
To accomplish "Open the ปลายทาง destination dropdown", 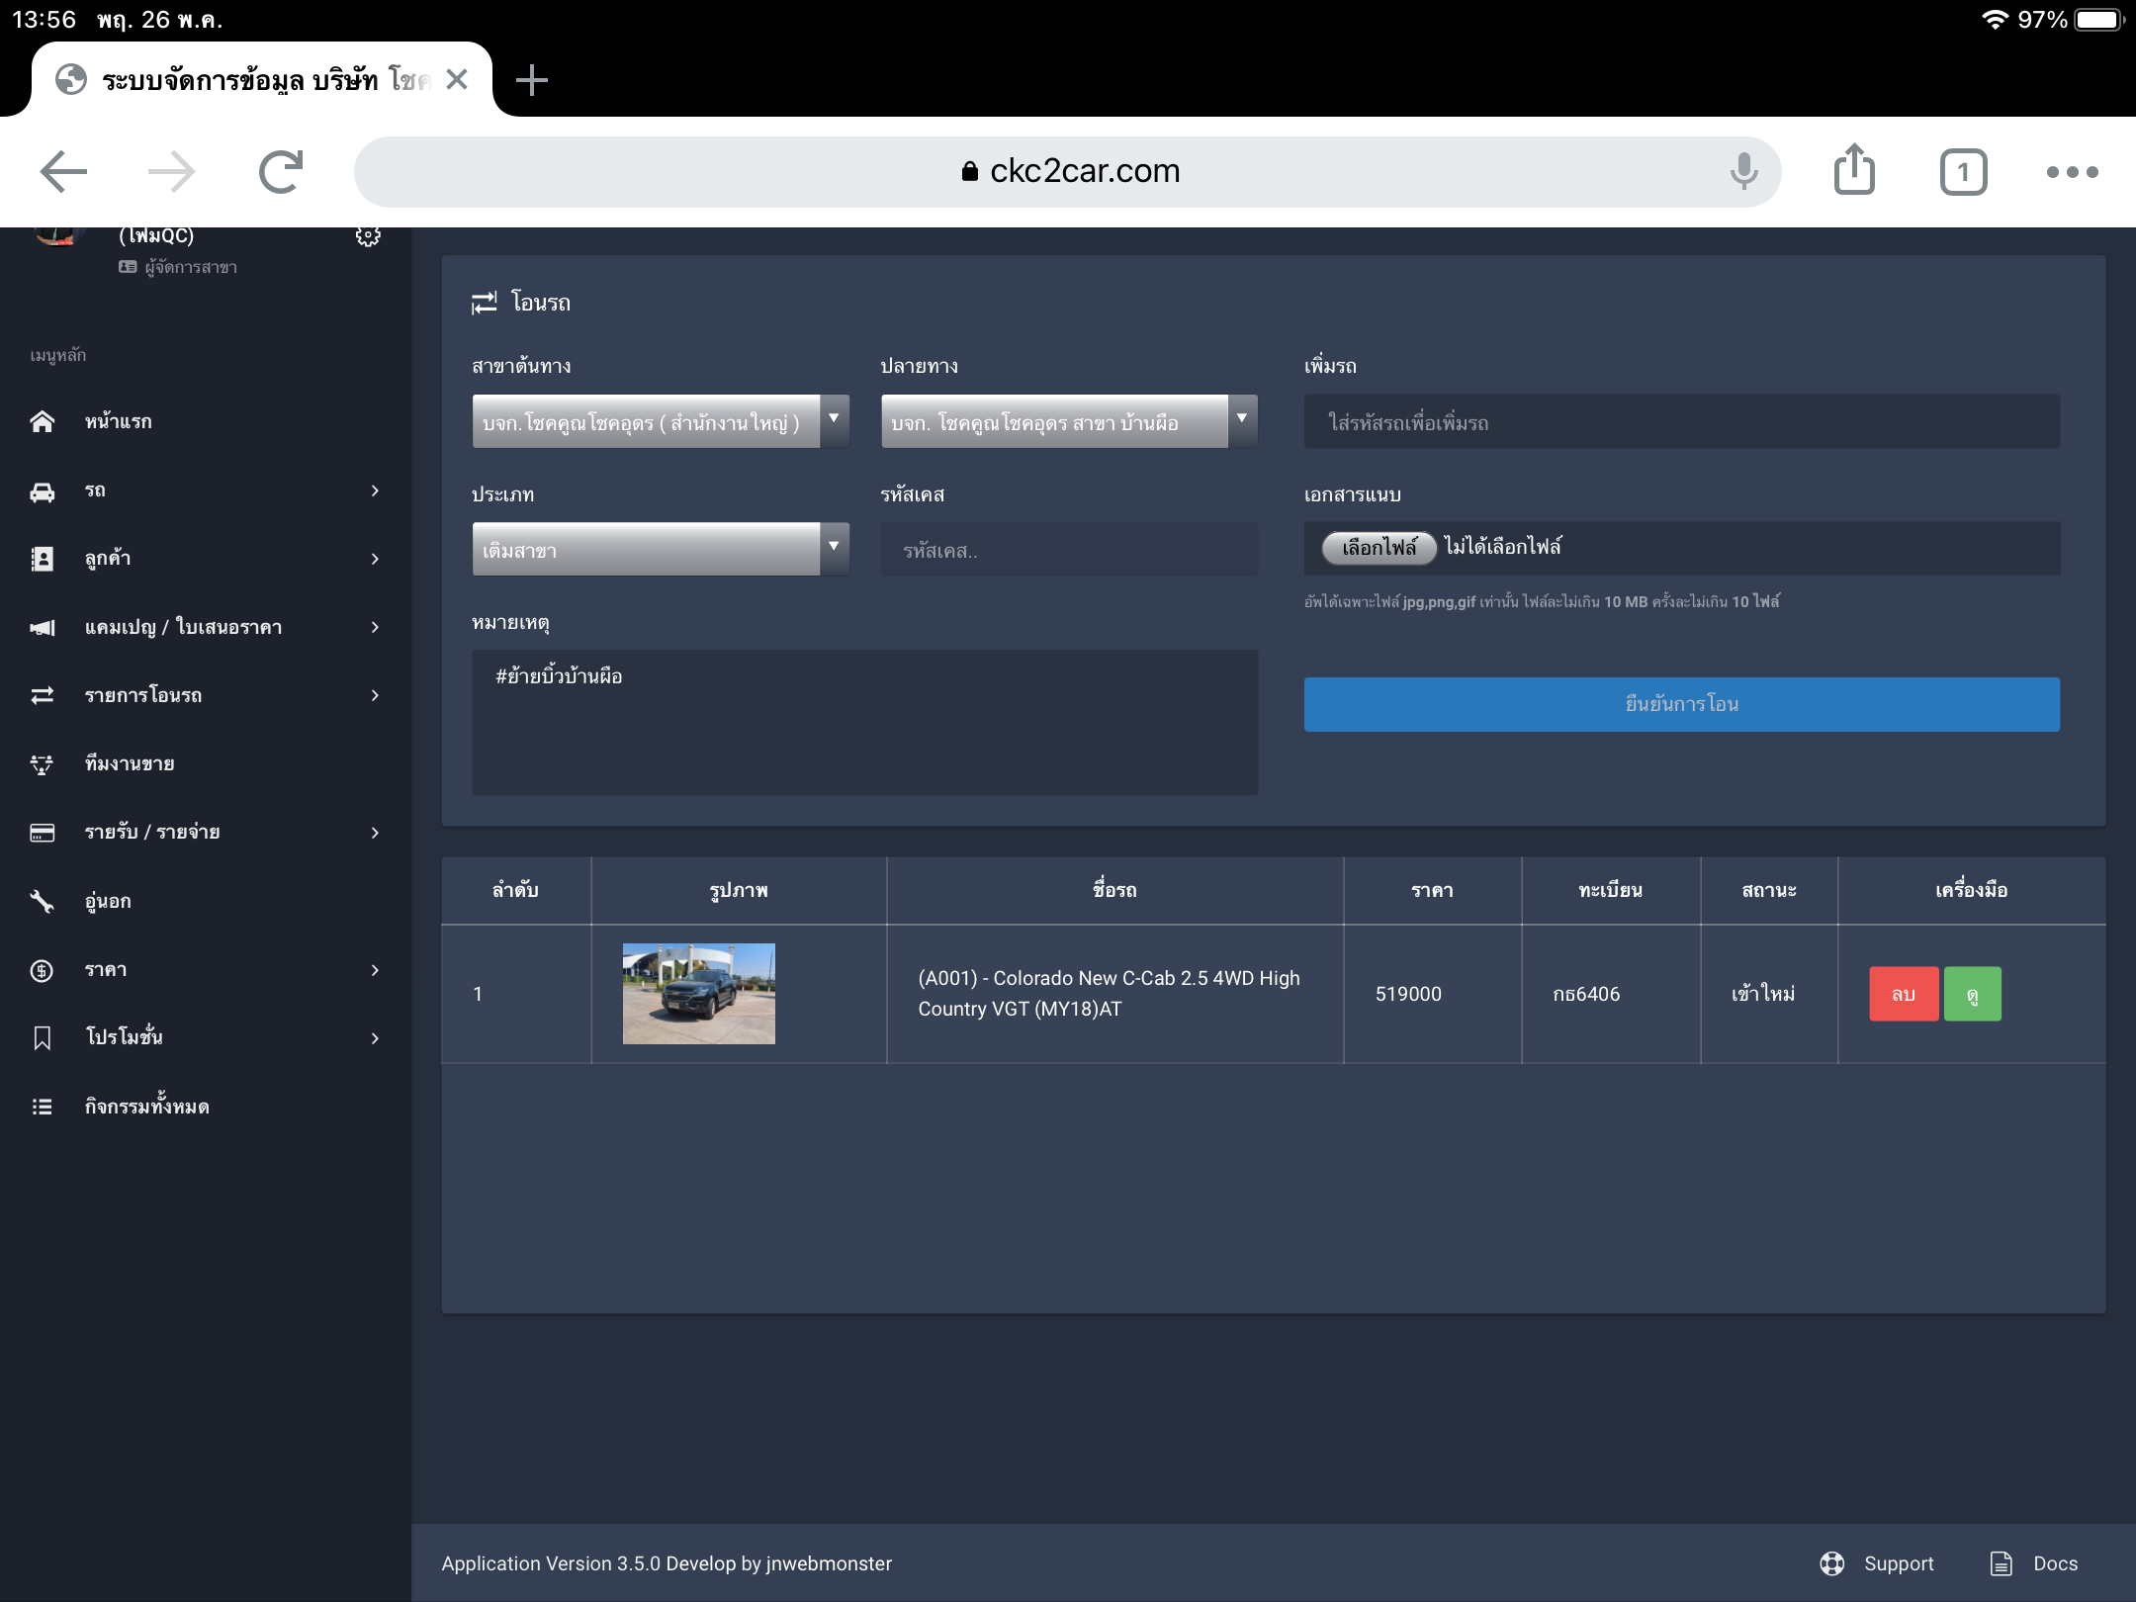I will (x=1068, y=422).
